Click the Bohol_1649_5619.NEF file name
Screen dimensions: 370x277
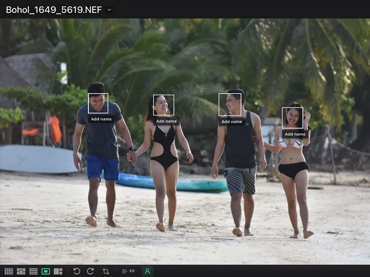54,10
